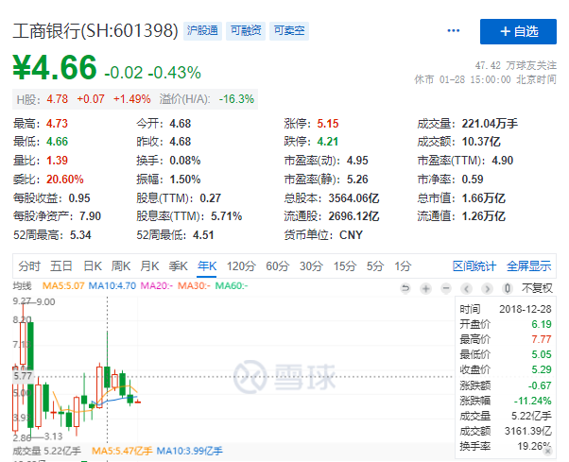Click the 52周最高 value 5.34
569x462 pixels.
tap(80, 235)
